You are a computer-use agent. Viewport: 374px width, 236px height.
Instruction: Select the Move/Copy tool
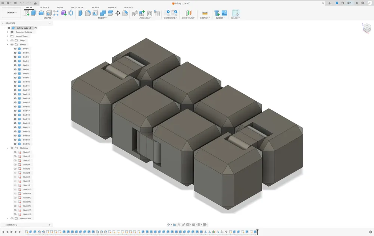pos(118,13)
